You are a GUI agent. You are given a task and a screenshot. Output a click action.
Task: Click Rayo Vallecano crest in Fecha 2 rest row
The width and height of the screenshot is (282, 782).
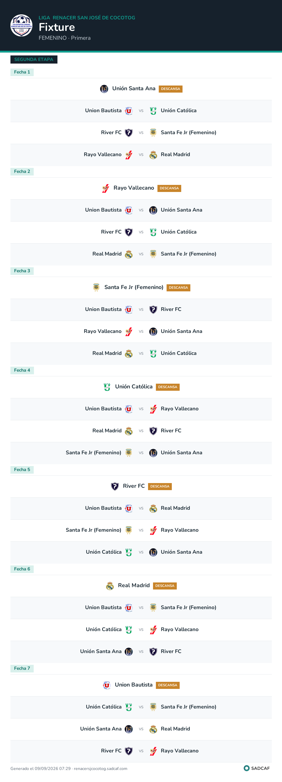pyautogui.click(x=105, y=188)
